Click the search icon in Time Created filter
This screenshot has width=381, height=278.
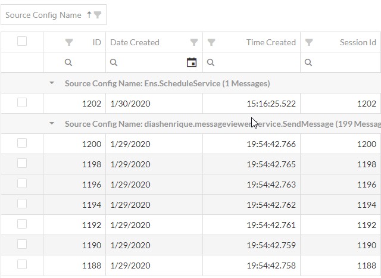[211, 62]
